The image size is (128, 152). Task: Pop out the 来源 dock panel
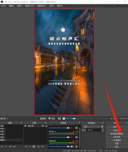pos(46,123)
